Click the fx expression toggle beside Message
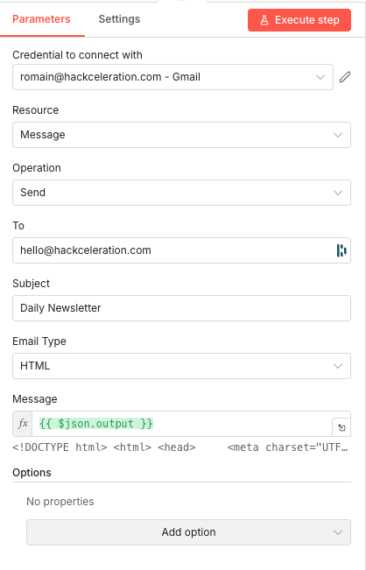The height and width of the screenshot is (570, 366). 23,424
